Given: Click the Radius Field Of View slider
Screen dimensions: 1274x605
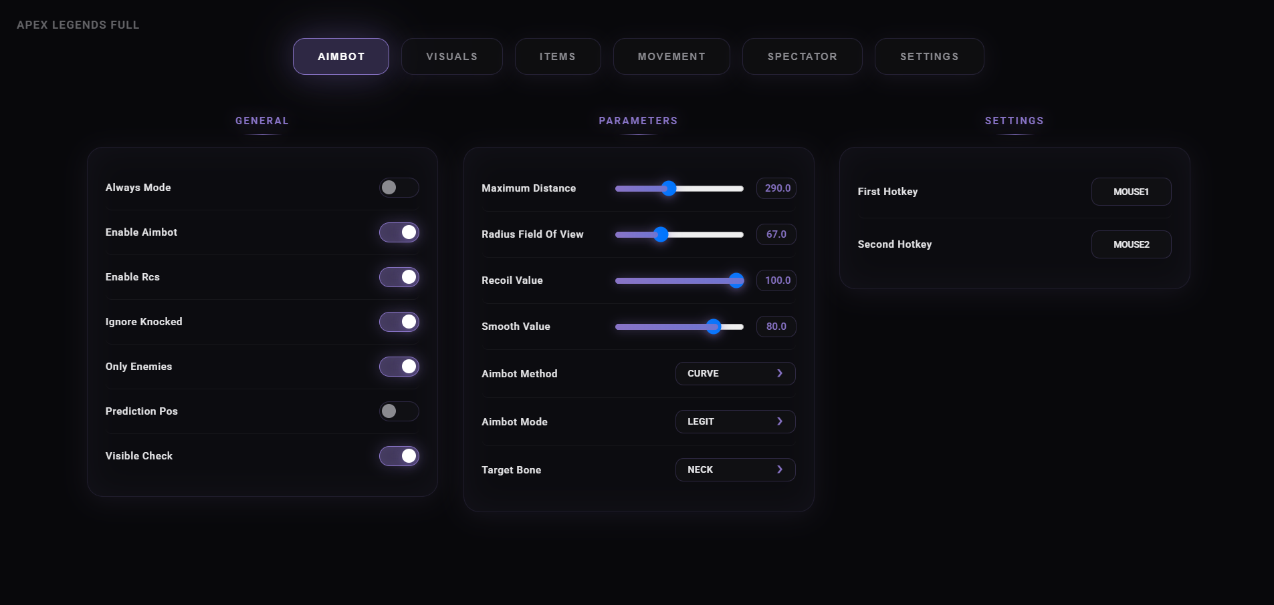Looking at the screenshot, I should click(x=679, y=234).
